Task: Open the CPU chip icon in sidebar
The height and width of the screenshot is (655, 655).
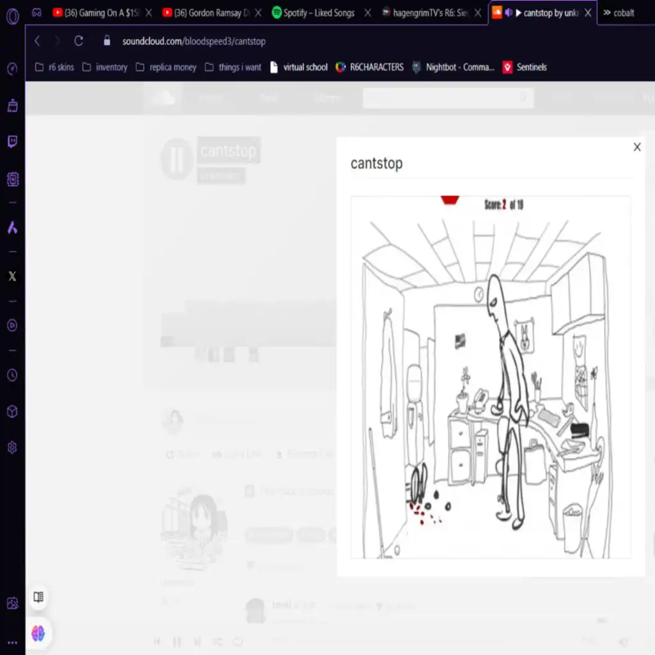Action: tap(13, 179)
